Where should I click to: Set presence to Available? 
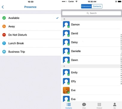coord(30,18)
